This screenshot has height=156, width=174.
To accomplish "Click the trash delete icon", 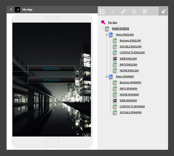I will pos(145,12).
